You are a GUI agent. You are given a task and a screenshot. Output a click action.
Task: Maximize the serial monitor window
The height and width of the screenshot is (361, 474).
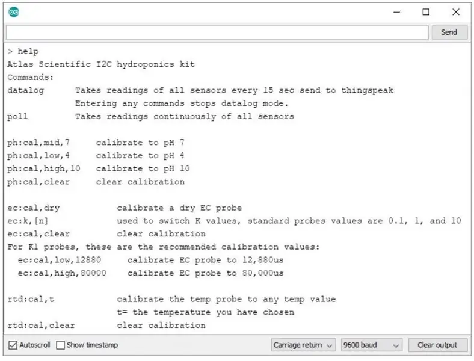426,12
